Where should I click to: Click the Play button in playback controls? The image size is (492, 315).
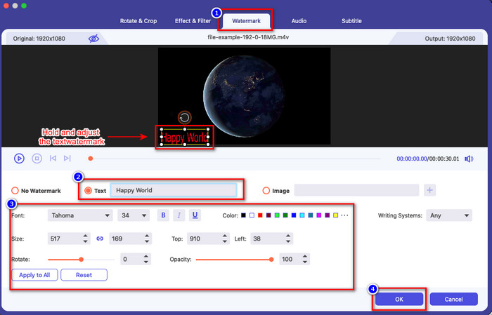[x=19, y=159]
